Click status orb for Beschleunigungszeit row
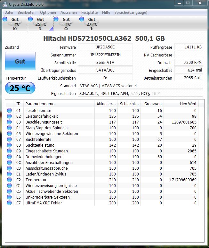Viewport: 209px width, 248px height. tap(9, 122)
